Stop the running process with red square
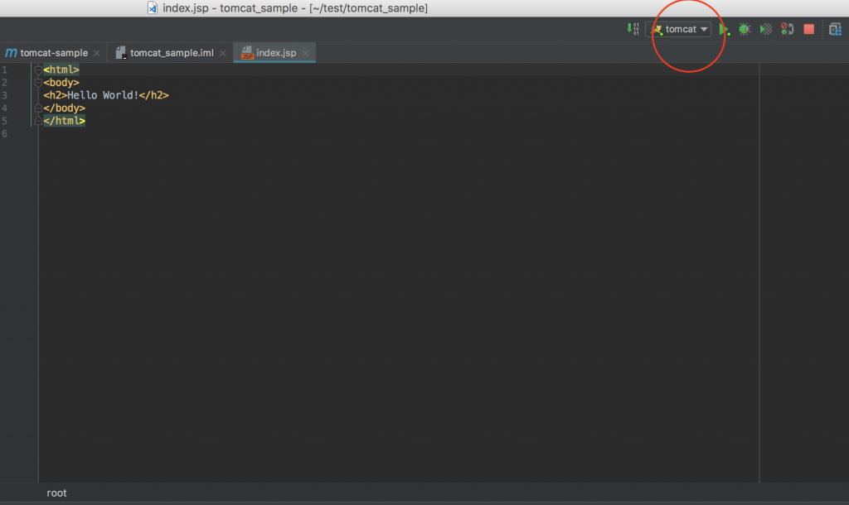The height and width of the screenshot is (505, 849). [x=808, y=29]
